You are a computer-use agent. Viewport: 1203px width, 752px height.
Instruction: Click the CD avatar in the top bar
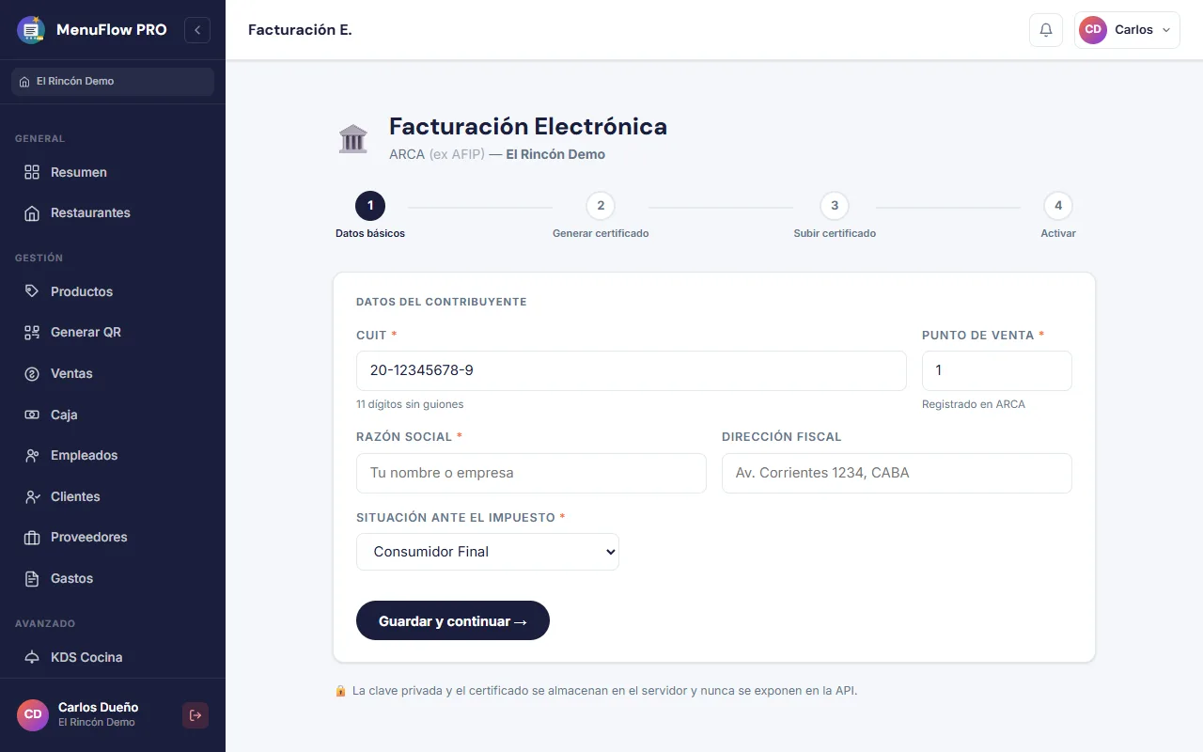(1093, 30)
